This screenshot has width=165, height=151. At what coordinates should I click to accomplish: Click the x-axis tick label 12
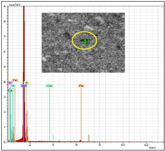pyautogui.click(x=146, y=145)
